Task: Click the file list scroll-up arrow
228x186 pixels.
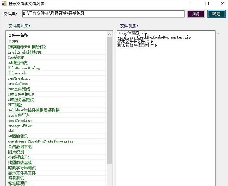Action: [x=218, y=34]
